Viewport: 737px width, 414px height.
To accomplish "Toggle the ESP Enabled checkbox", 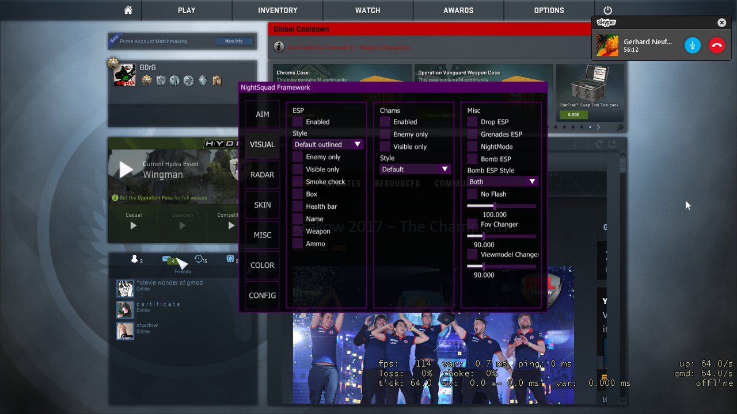I will (x=298, y=122).
